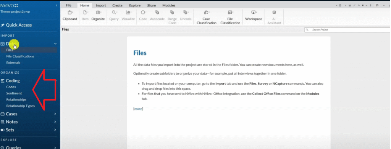Viewport: 391px width, 149px height.
Task: Launch the AI Assistant
Action: coord(274,17)
